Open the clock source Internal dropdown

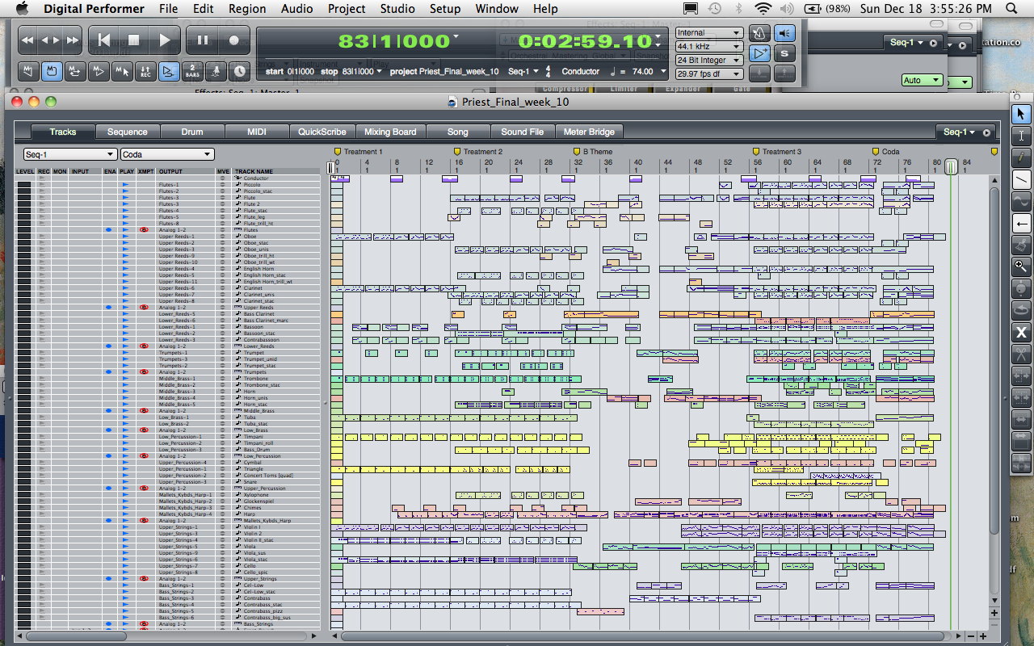coord(709,33)
